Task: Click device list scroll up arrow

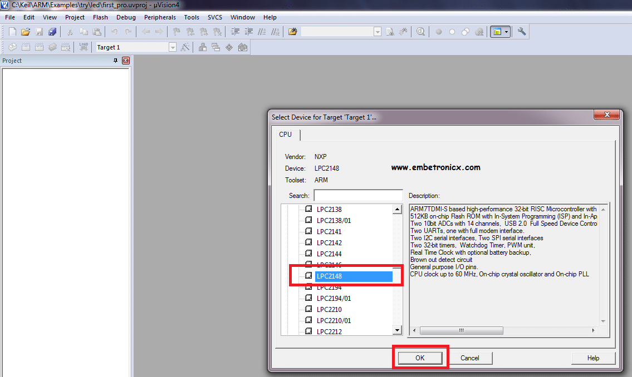Action: tap(398, 209)
